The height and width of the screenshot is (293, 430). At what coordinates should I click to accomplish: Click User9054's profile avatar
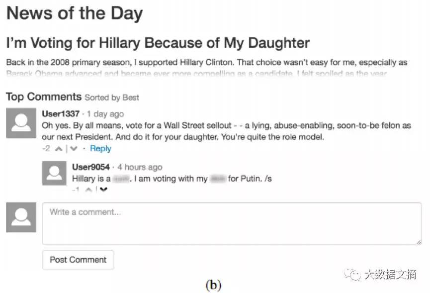[x=54, y=173]
